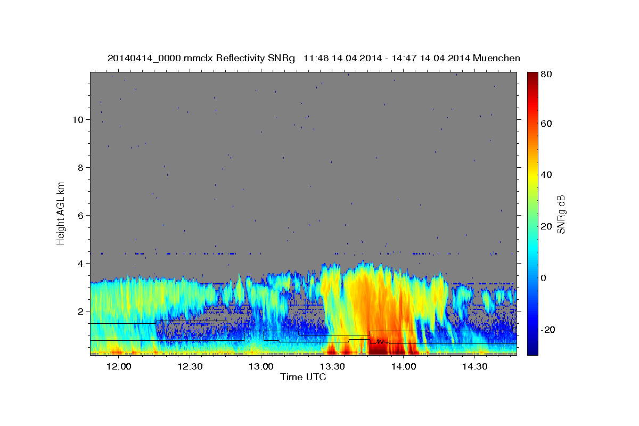639x426 pixels.
Task: Click the 14:30 time tick label
Action: point(474,367)
